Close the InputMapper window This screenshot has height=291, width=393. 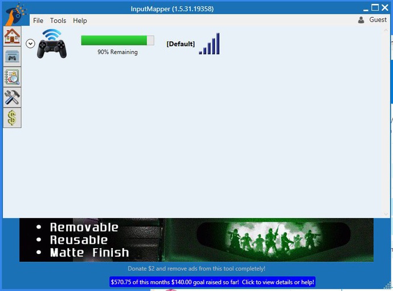[385, 8]
